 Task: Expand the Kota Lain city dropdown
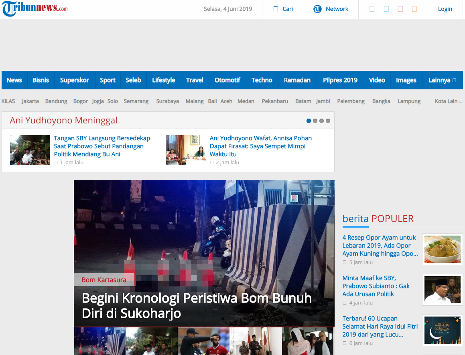click(449, 101)
